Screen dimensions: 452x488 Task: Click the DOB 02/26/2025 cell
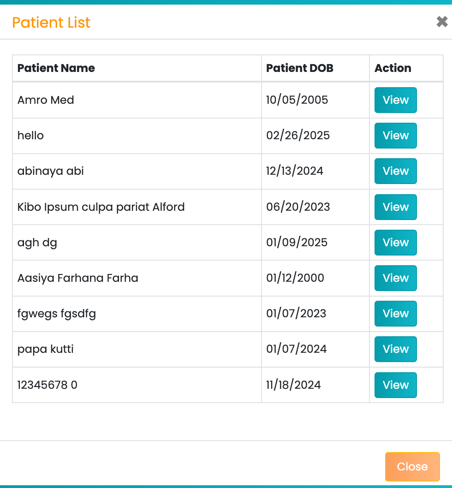(x=298, y=136)
